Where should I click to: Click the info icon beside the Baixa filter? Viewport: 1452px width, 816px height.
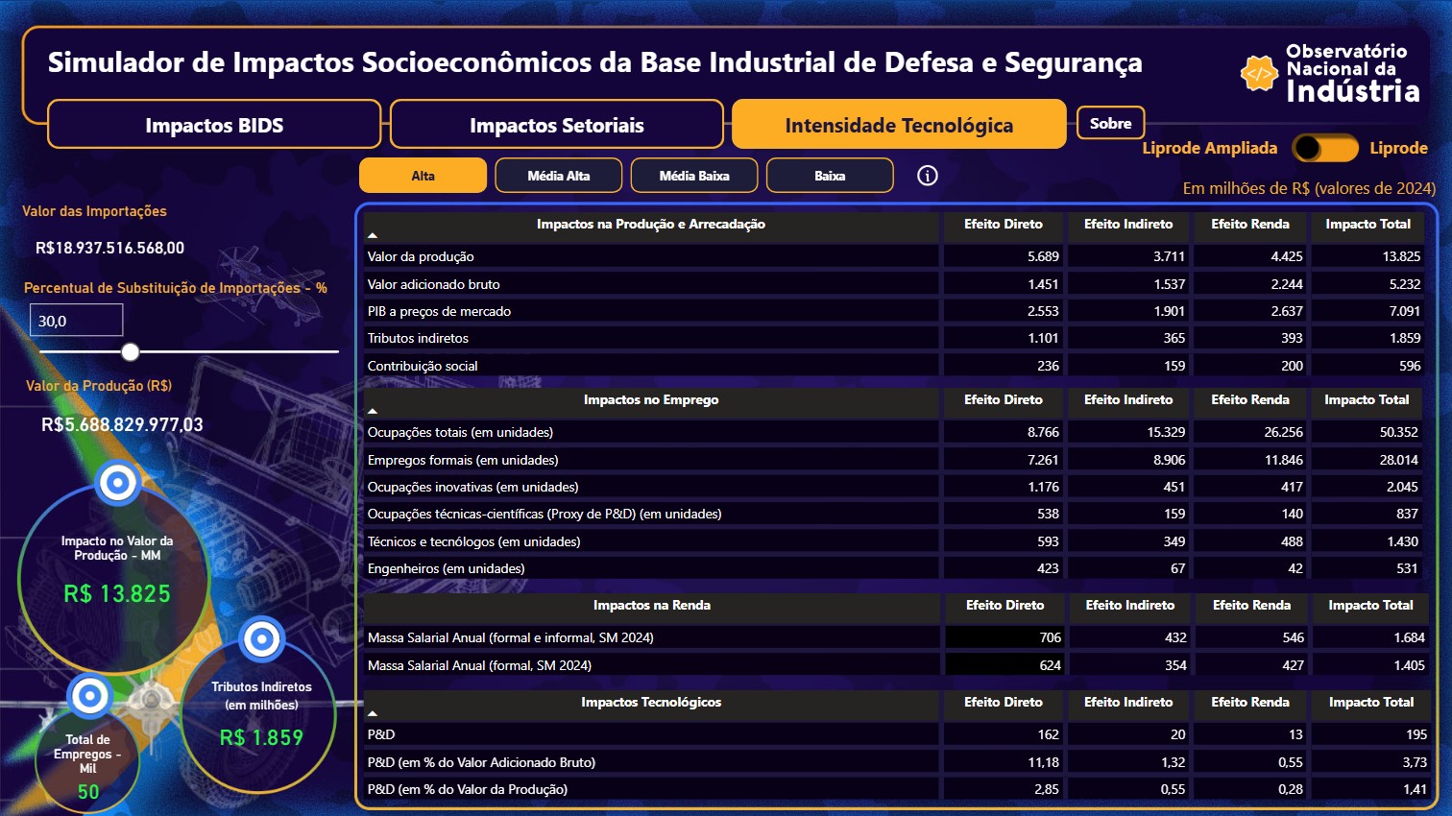[927, 176]
